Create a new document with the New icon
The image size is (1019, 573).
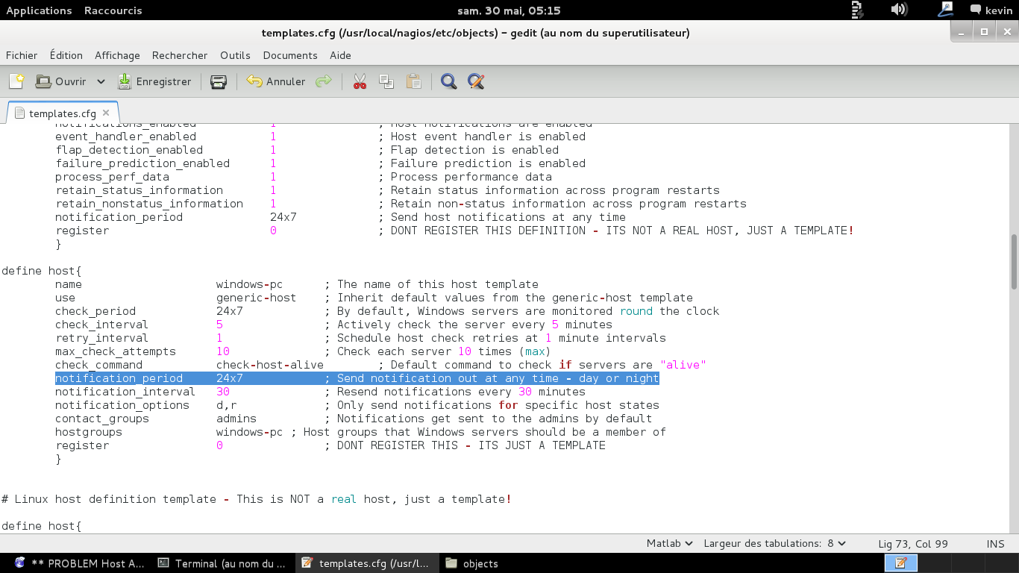pos(16,81)
